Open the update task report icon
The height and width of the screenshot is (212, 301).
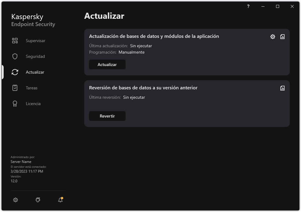282,36
